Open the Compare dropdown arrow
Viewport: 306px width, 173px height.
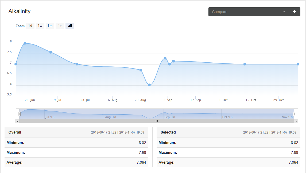284,12
